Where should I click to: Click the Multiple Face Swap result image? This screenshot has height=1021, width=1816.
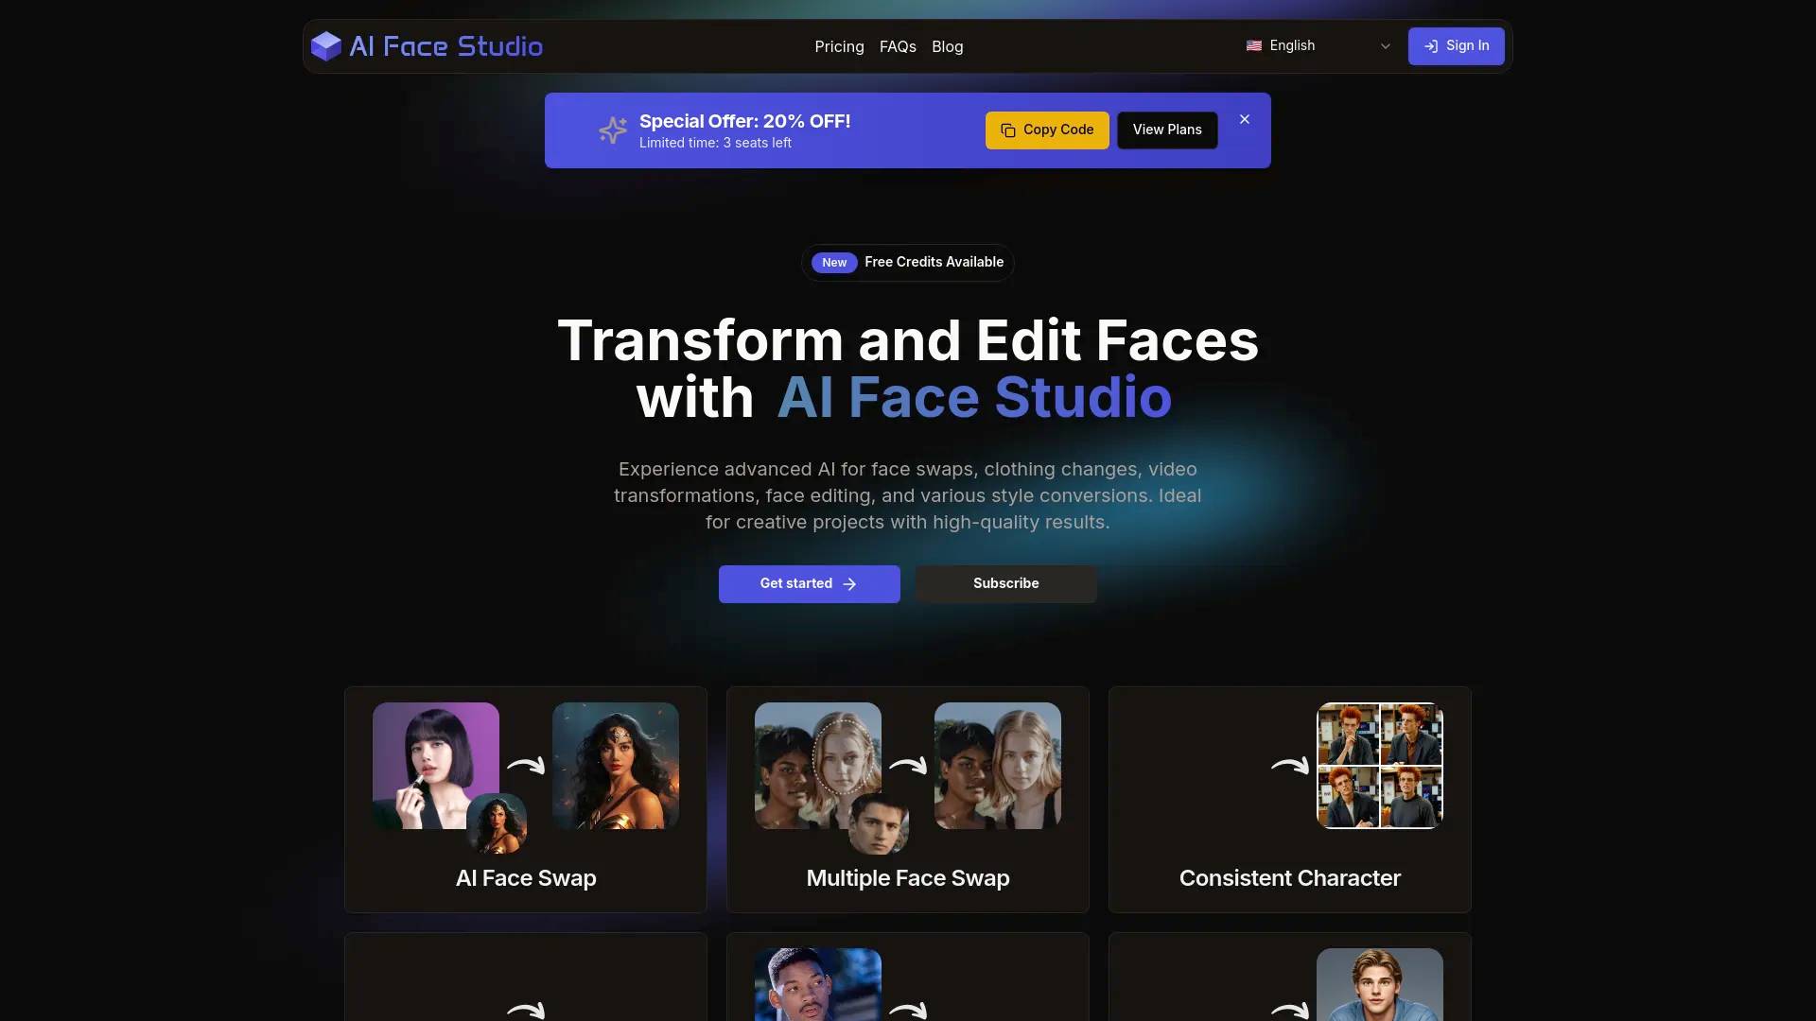point(998,766)
